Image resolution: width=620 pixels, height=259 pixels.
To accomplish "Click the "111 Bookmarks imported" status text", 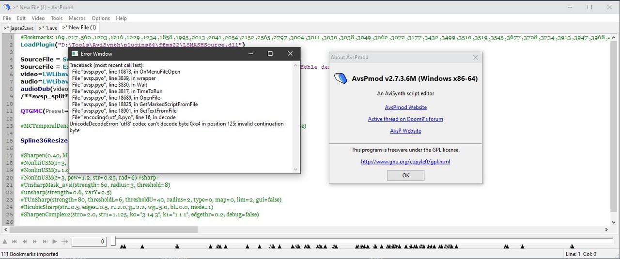I will click(30, 254).
